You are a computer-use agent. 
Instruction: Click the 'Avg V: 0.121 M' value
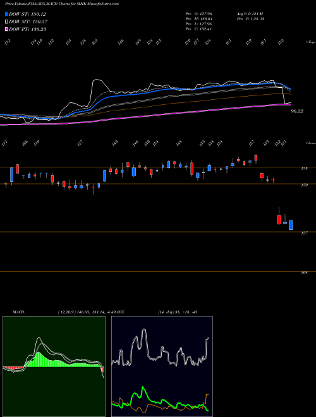250,14
